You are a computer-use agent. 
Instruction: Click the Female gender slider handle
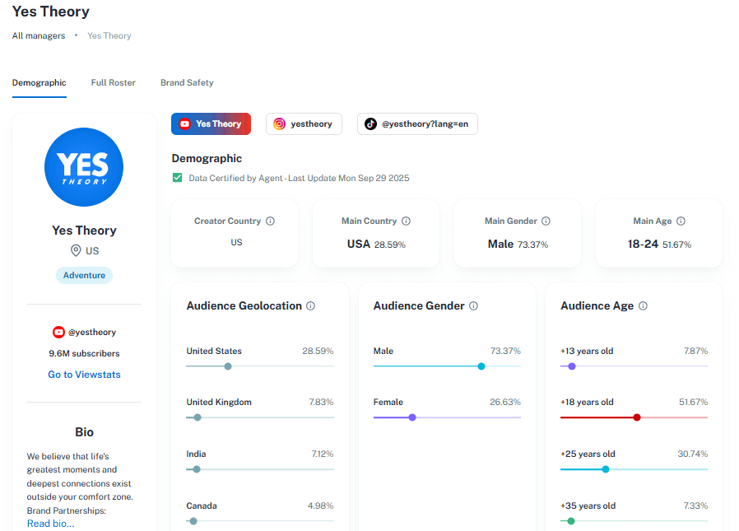click(x=412, y=418)
